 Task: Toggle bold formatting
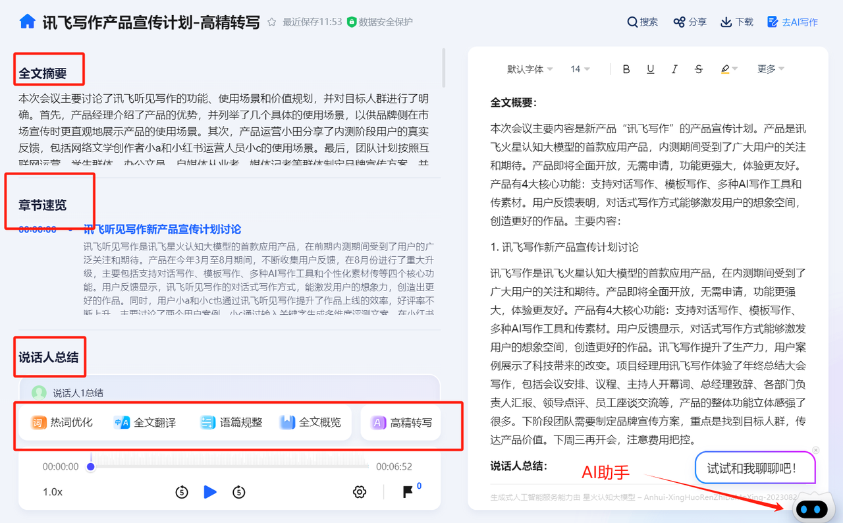tap(626, 69)
